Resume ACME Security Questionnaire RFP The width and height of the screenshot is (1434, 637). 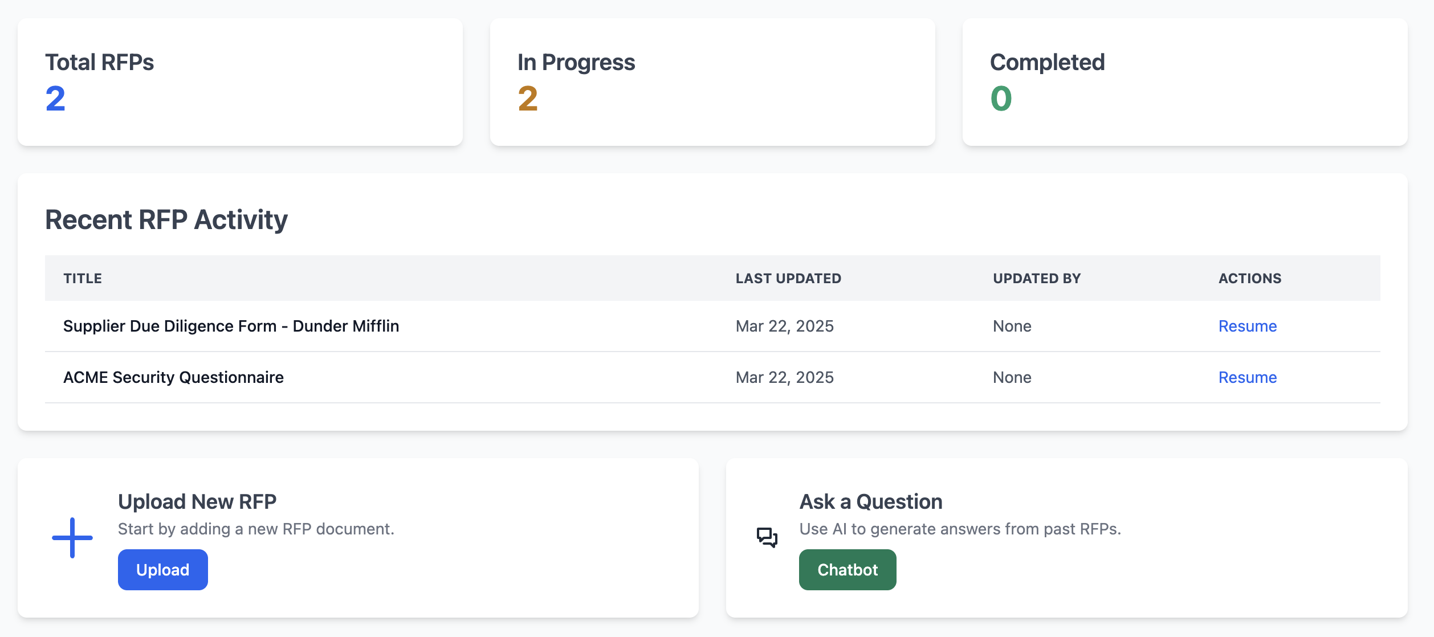click(1247, 377)
